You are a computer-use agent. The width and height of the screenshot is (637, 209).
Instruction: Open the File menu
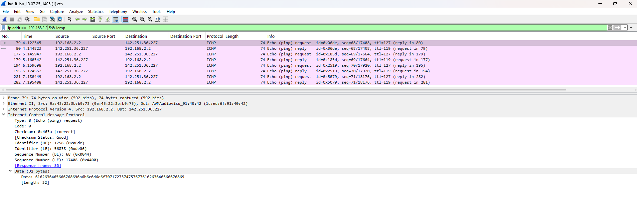(6, 11)
